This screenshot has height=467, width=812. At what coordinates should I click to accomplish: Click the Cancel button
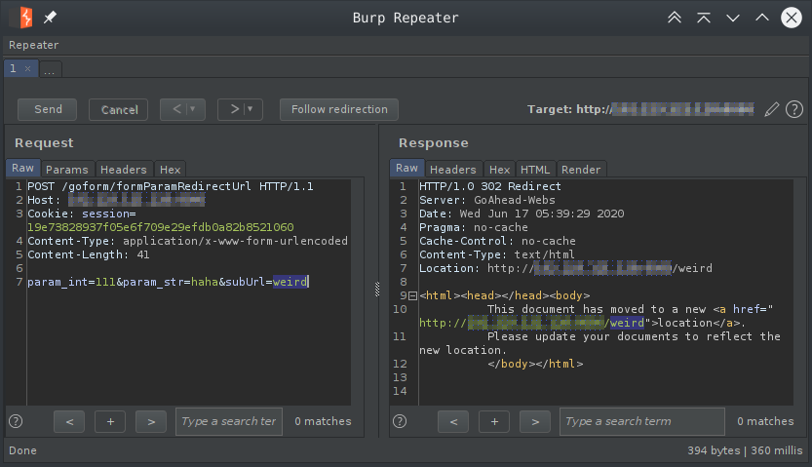119,109
